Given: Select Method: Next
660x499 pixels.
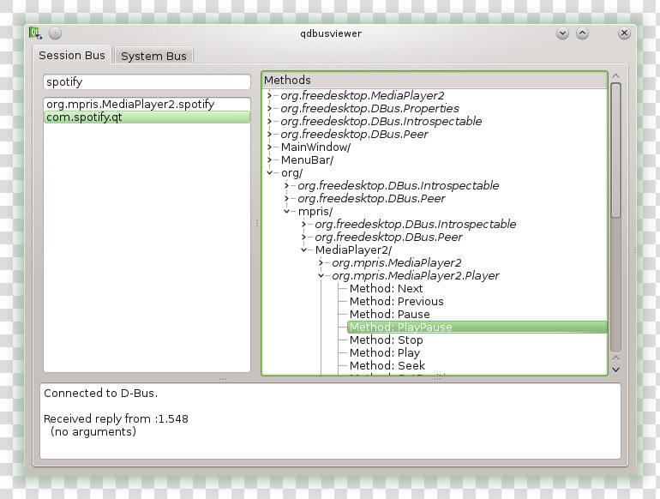Looking at the screenshot, I should [386, 288].
